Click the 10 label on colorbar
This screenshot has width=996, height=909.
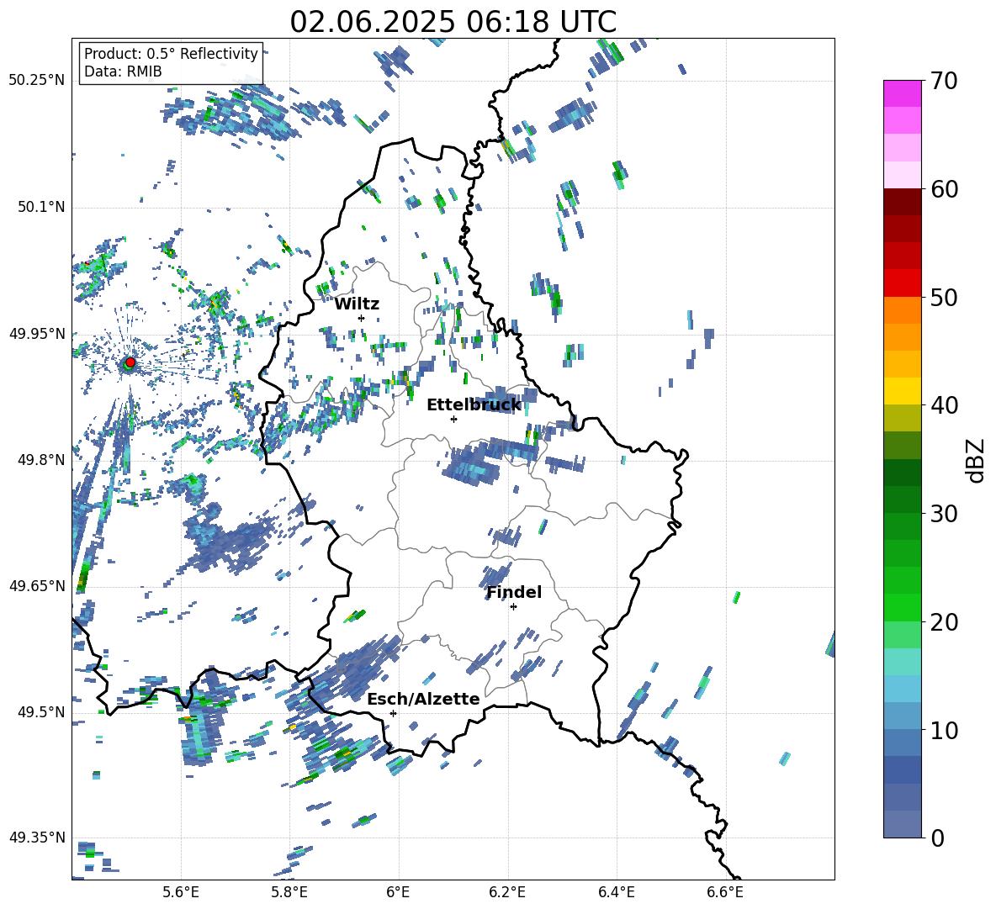point(944,730)
